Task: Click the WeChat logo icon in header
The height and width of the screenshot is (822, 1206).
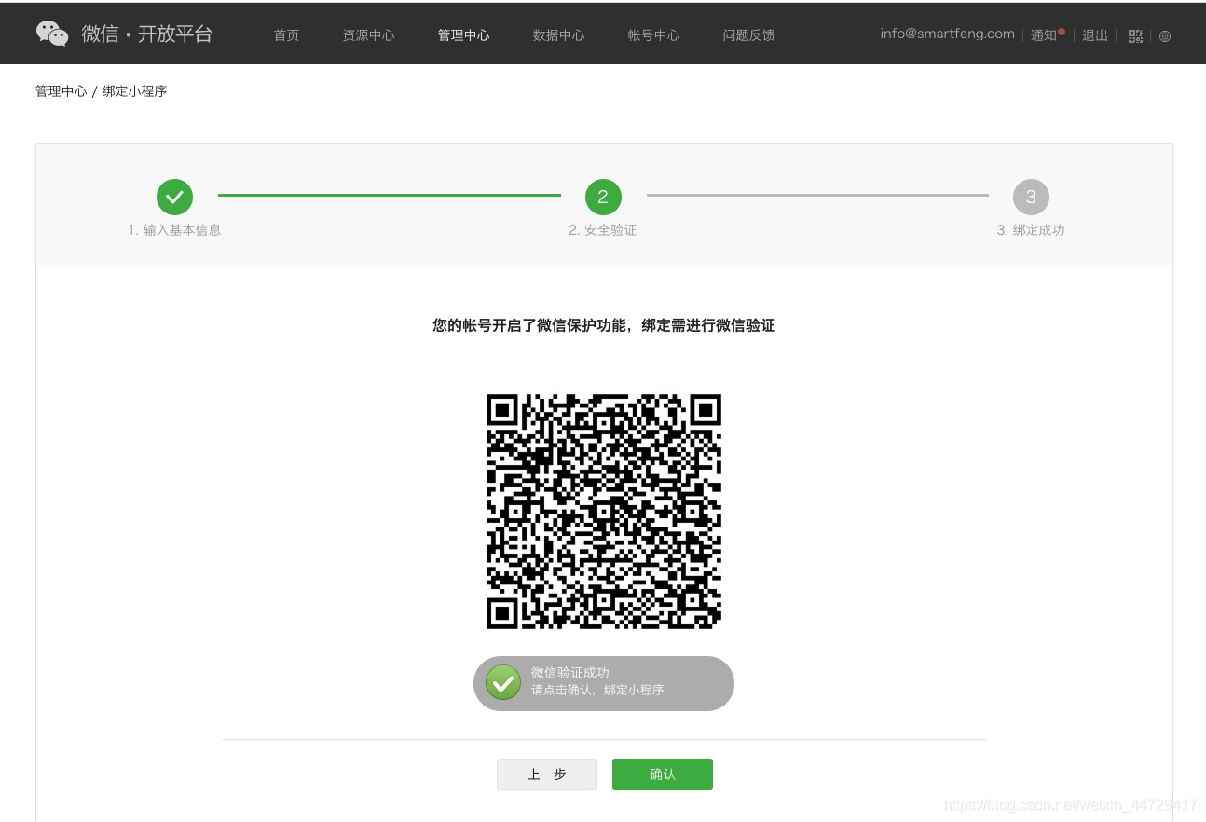Action: [52, 34]
